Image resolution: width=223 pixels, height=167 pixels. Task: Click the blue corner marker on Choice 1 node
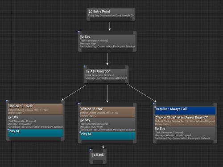[7, 101]
